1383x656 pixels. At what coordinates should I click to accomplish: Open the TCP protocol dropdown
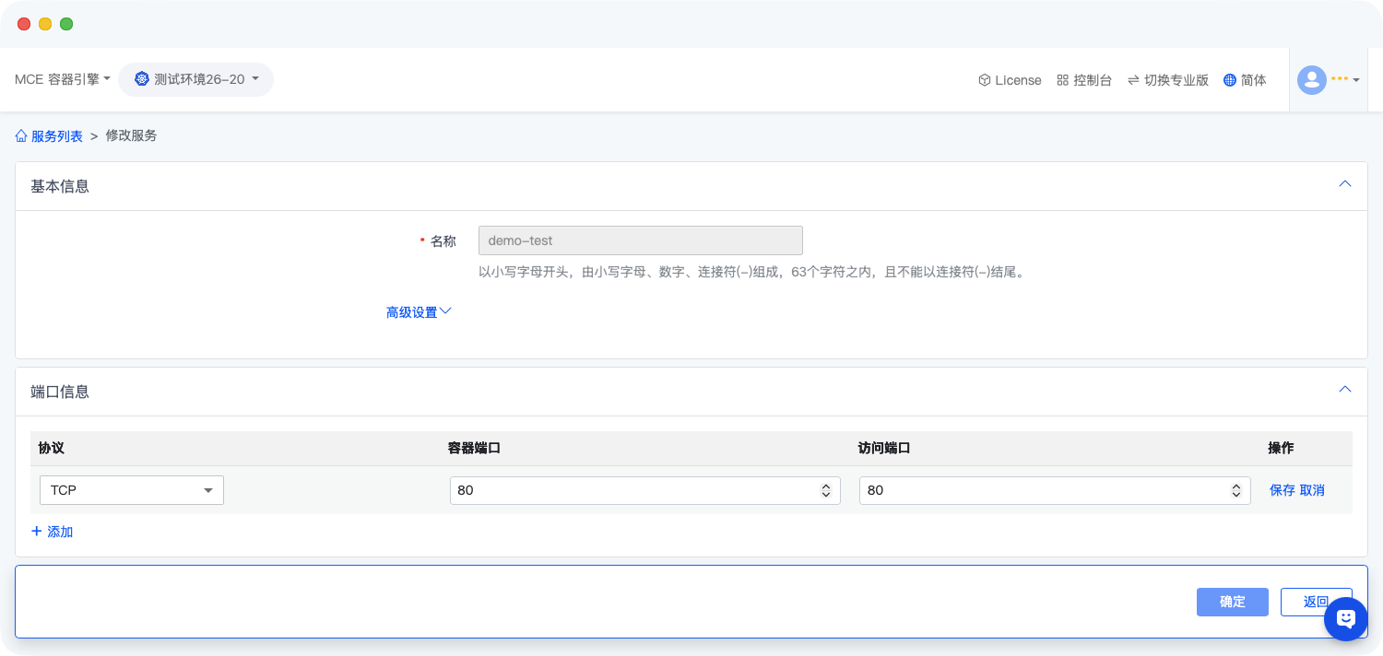pos(132,490)
